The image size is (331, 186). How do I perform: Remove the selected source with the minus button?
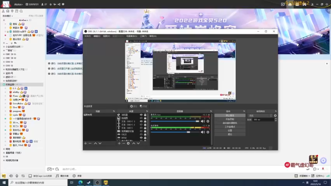124,143
